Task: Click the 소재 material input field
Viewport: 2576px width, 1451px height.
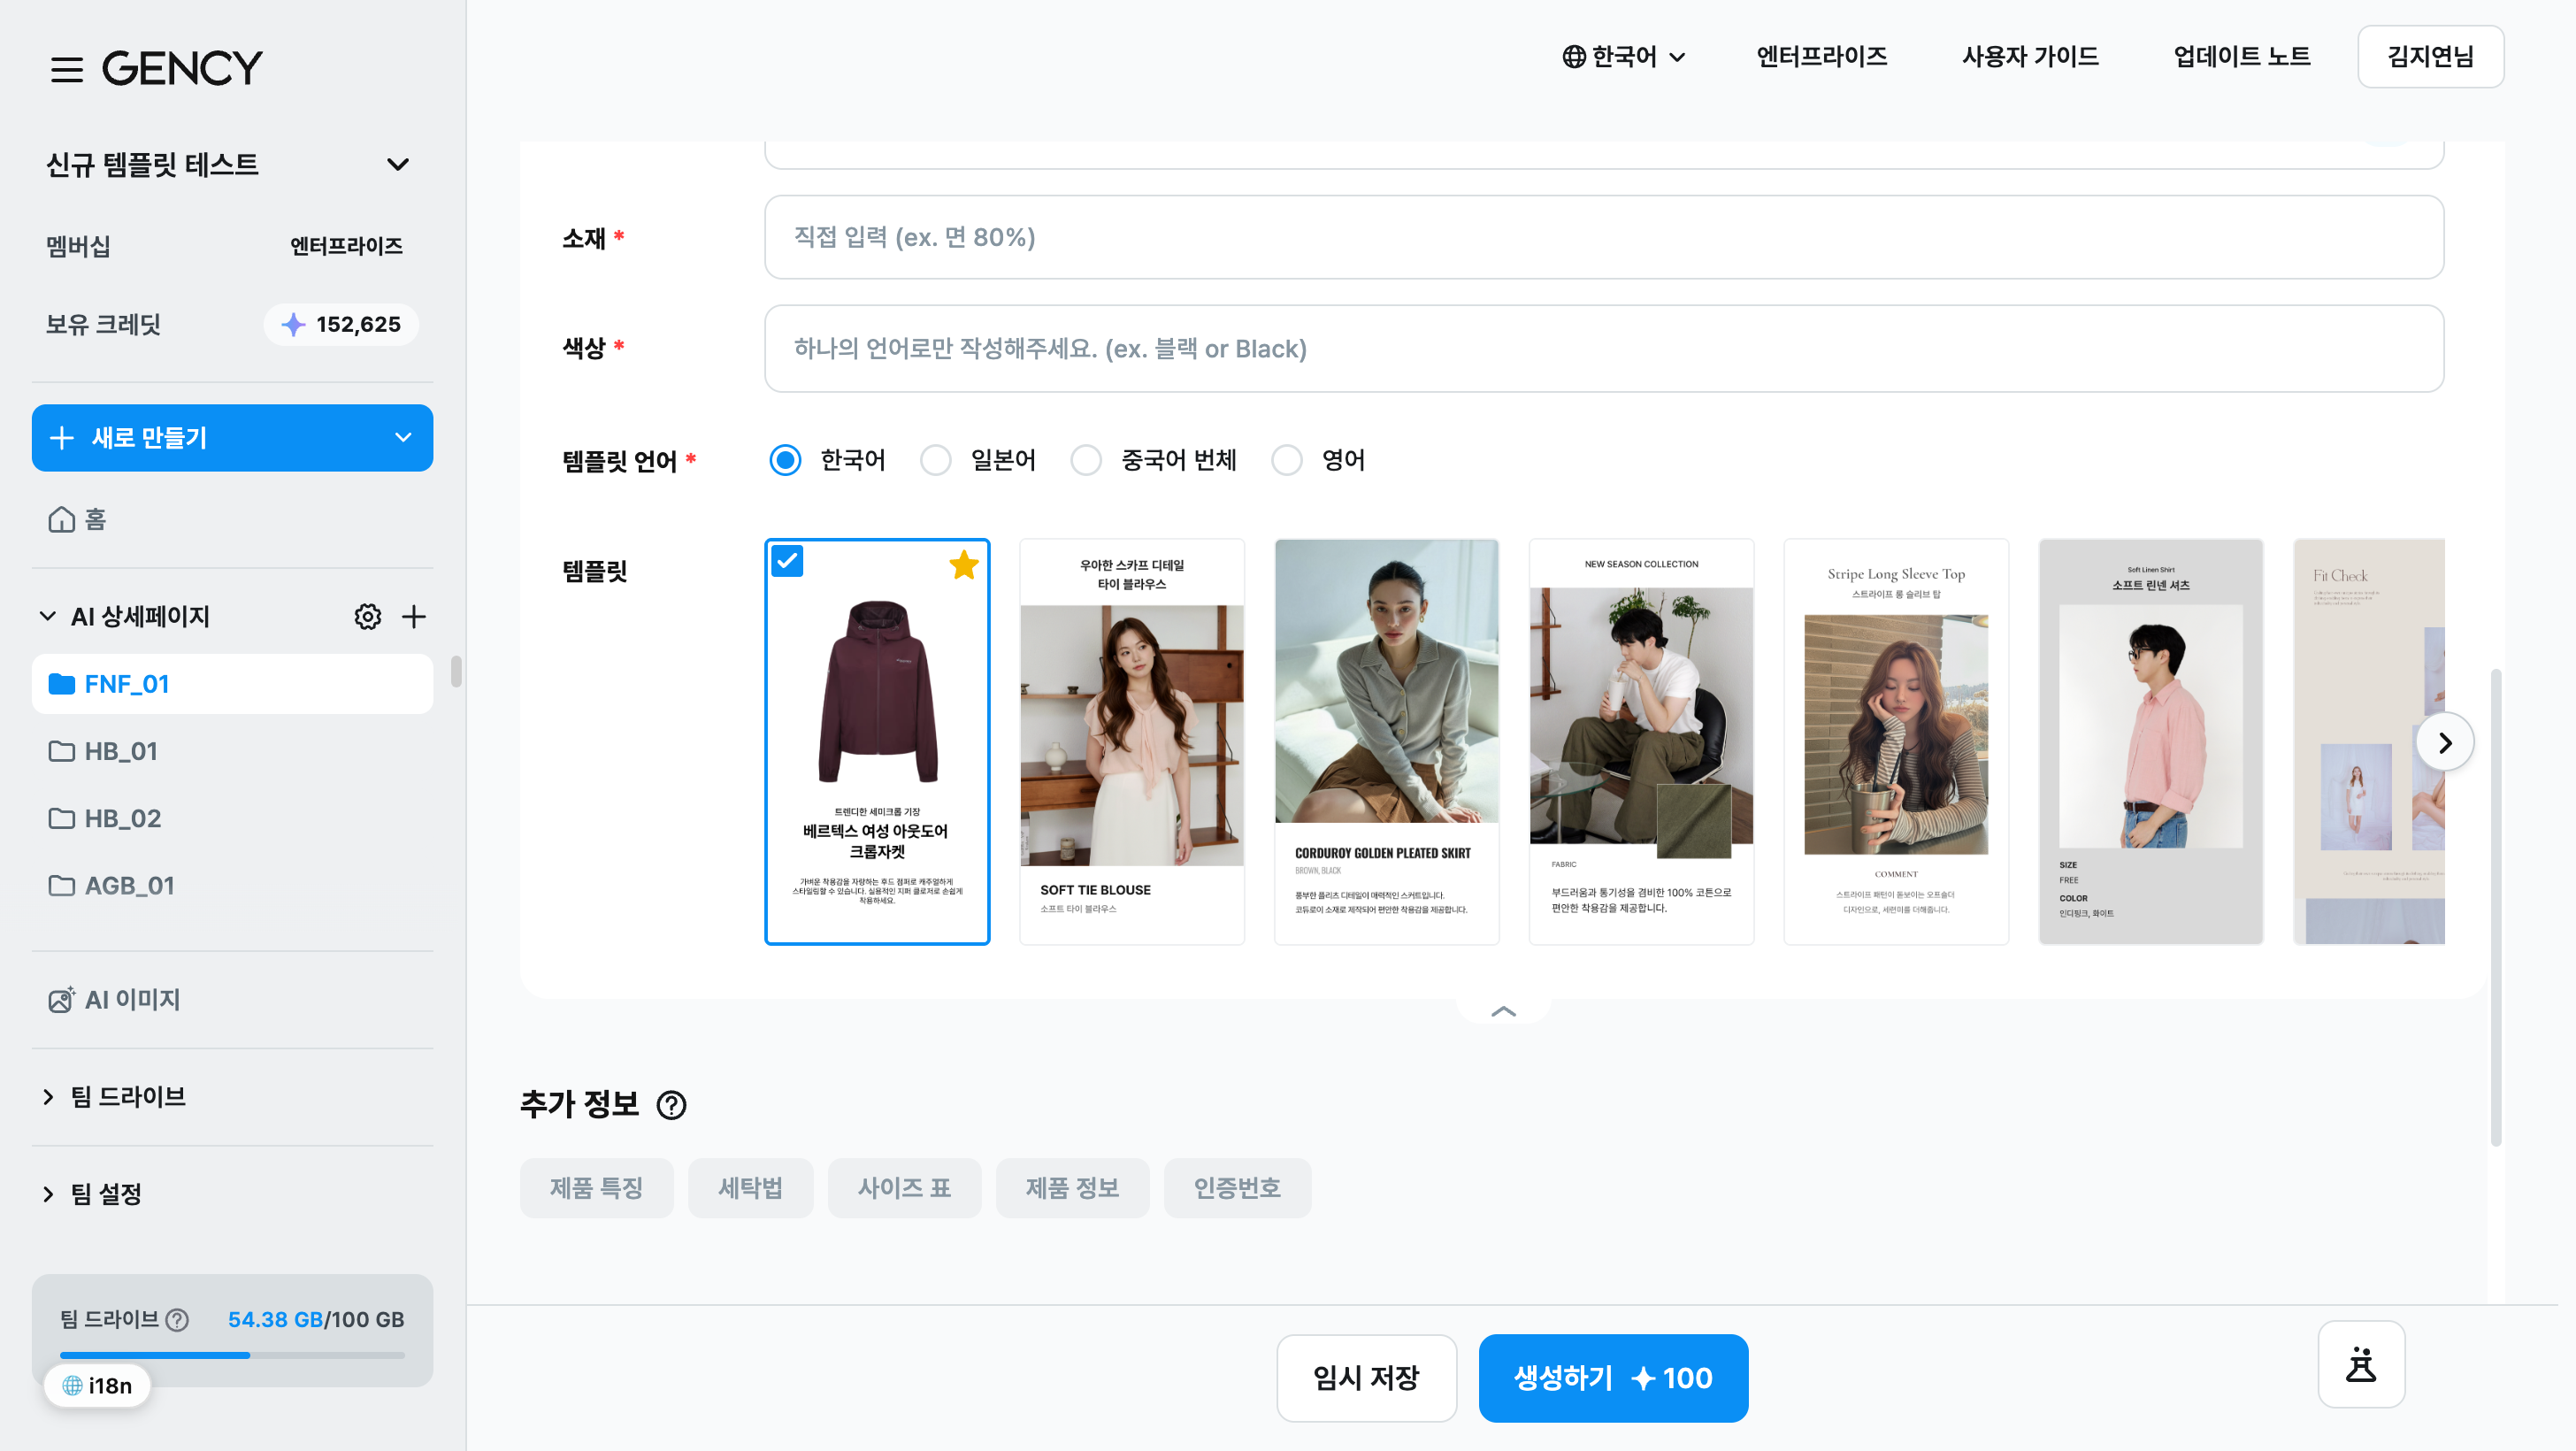Action: (1604, 237)
